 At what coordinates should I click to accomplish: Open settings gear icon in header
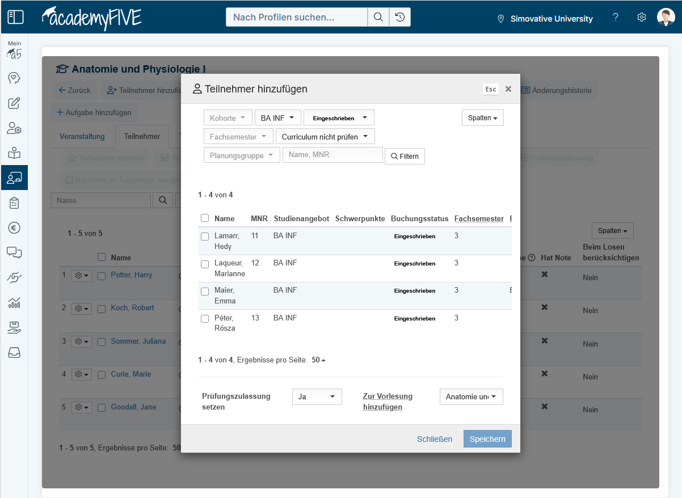pos(642,18)
